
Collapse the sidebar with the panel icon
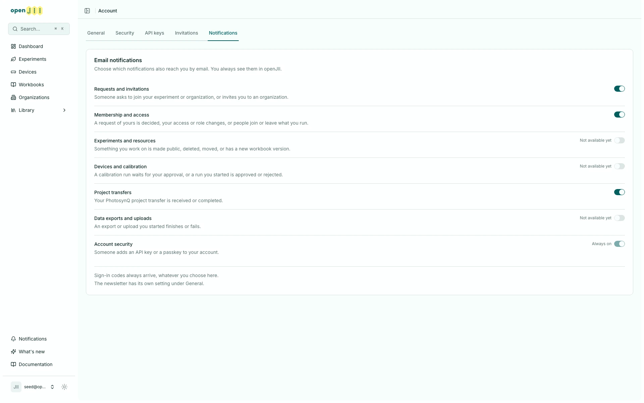pyautogui.click(x=87, y=11)
